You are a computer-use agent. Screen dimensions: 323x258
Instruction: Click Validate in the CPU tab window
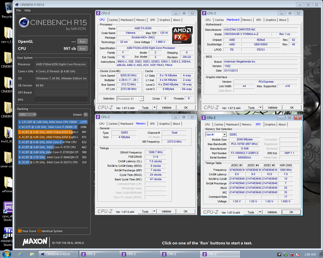[x=167, y=108]
